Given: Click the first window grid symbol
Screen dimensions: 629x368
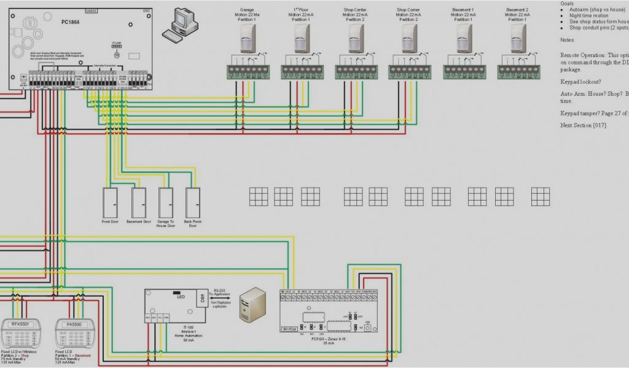Looking at the screenshot, I should pos(258,196).
